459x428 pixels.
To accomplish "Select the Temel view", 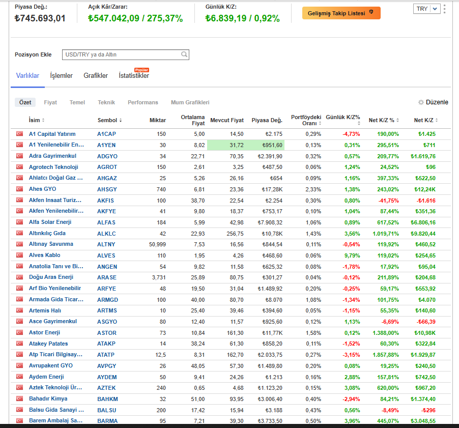I will [77, 102].
